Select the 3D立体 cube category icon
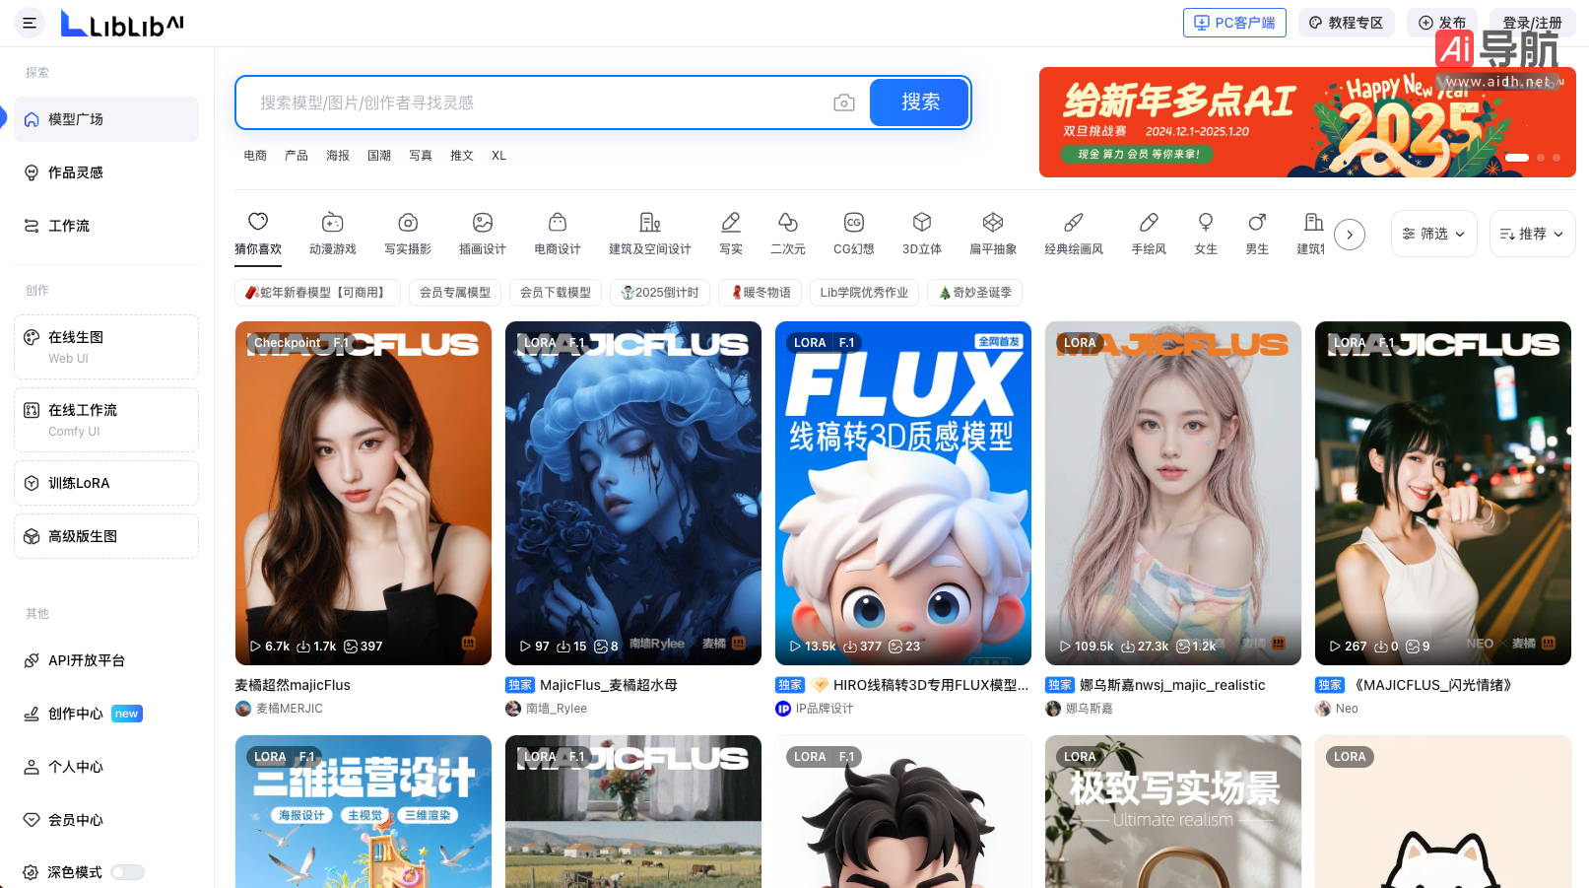The height and width of the screenshot is (888, 1589). point(921,223)
